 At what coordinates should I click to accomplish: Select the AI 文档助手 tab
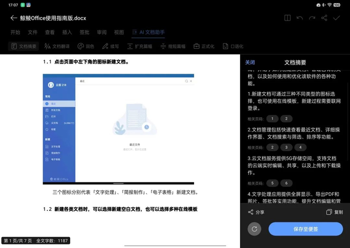(148, 32)
